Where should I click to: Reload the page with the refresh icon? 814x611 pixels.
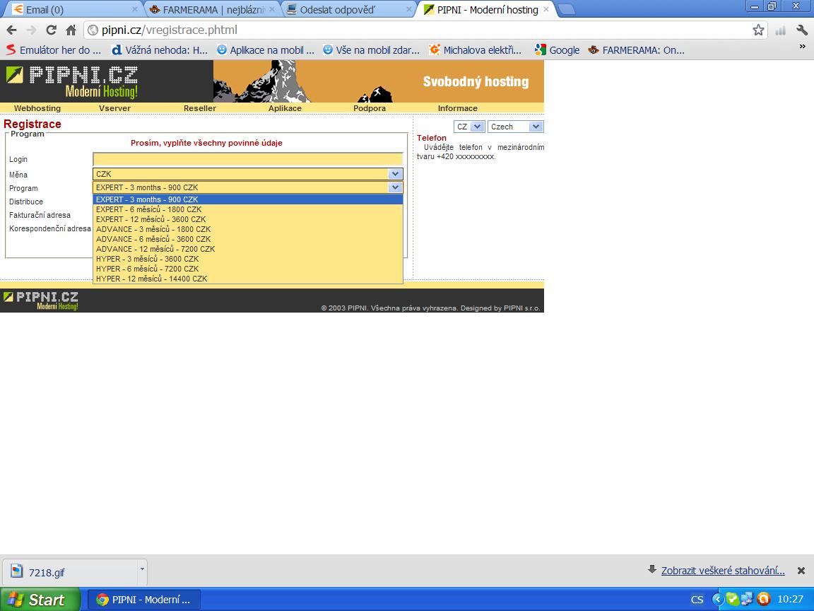point(51,30)
